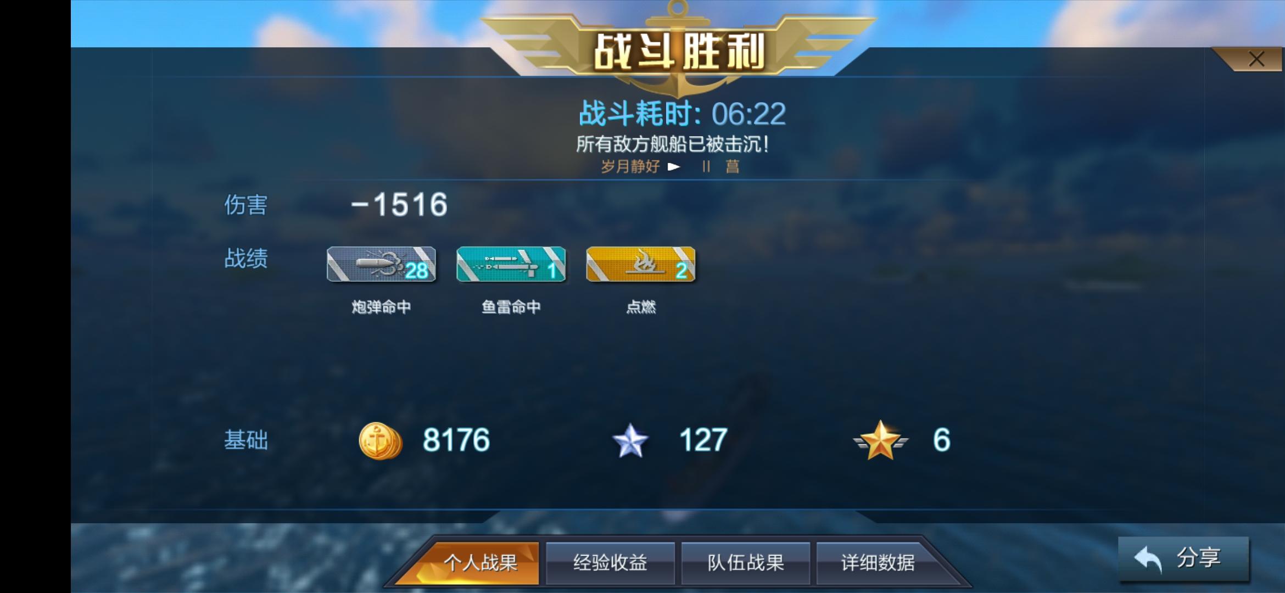The width and height of the screenshot is (1285, 593).
Task: Click the 分享 share button
Action: (1183, 559)
